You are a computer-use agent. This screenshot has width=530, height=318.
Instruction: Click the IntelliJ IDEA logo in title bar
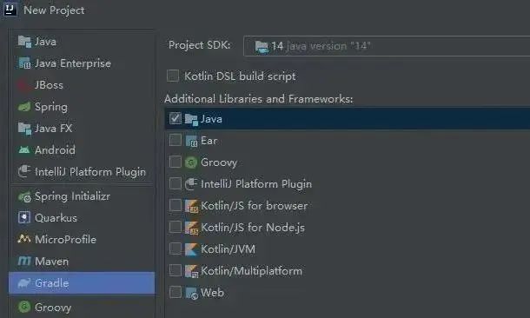point(10,10)
